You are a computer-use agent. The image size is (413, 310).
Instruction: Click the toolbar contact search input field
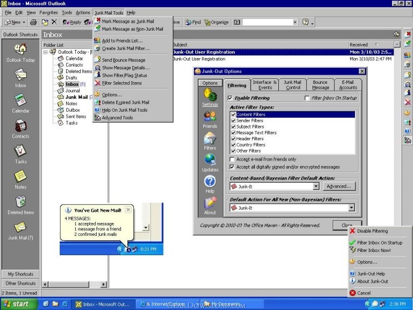coord(267,23)
